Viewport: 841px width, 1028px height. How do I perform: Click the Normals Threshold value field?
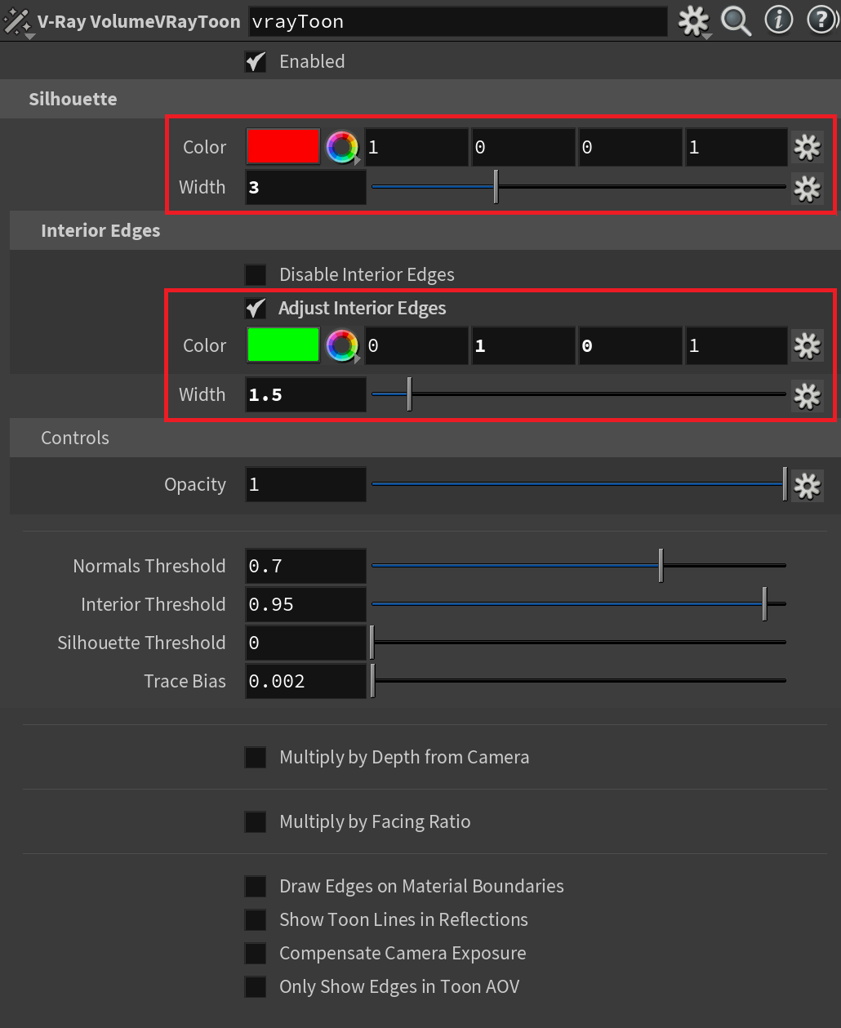306,566
